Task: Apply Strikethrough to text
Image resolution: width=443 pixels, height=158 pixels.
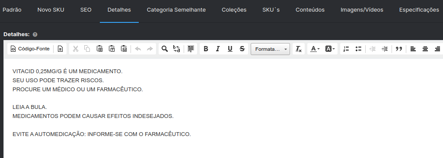Action: pos(242,49)
